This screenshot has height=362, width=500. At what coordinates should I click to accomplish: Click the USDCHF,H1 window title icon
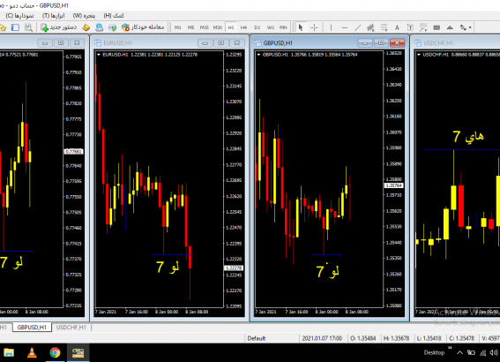pyautogui.click(x=418, y=42)
